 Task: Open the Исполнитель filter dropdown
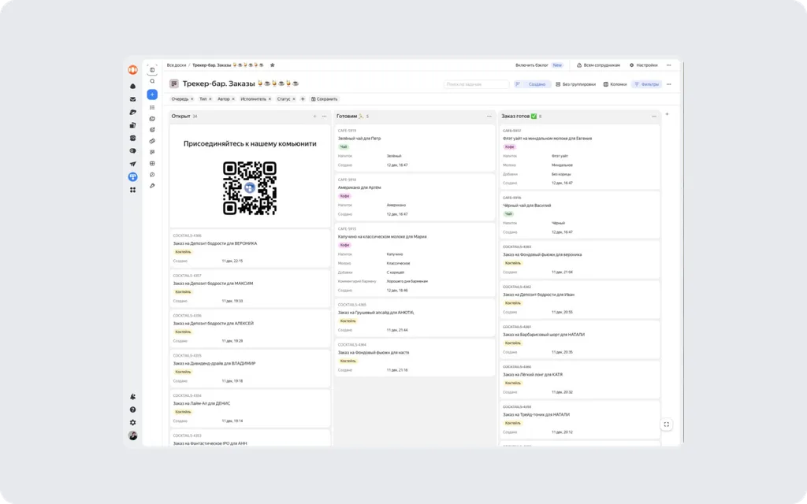253,98
